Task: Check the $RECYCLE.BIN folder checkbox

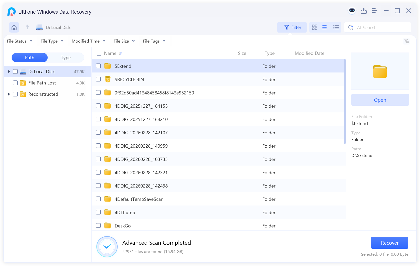Action: (x=98, y=79)
